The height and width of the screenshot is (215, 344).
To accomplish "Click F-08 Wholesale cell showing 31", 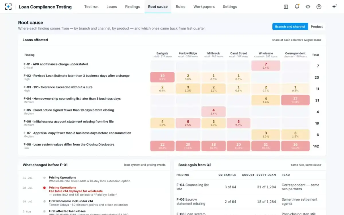I will click(x=266, y=146).
